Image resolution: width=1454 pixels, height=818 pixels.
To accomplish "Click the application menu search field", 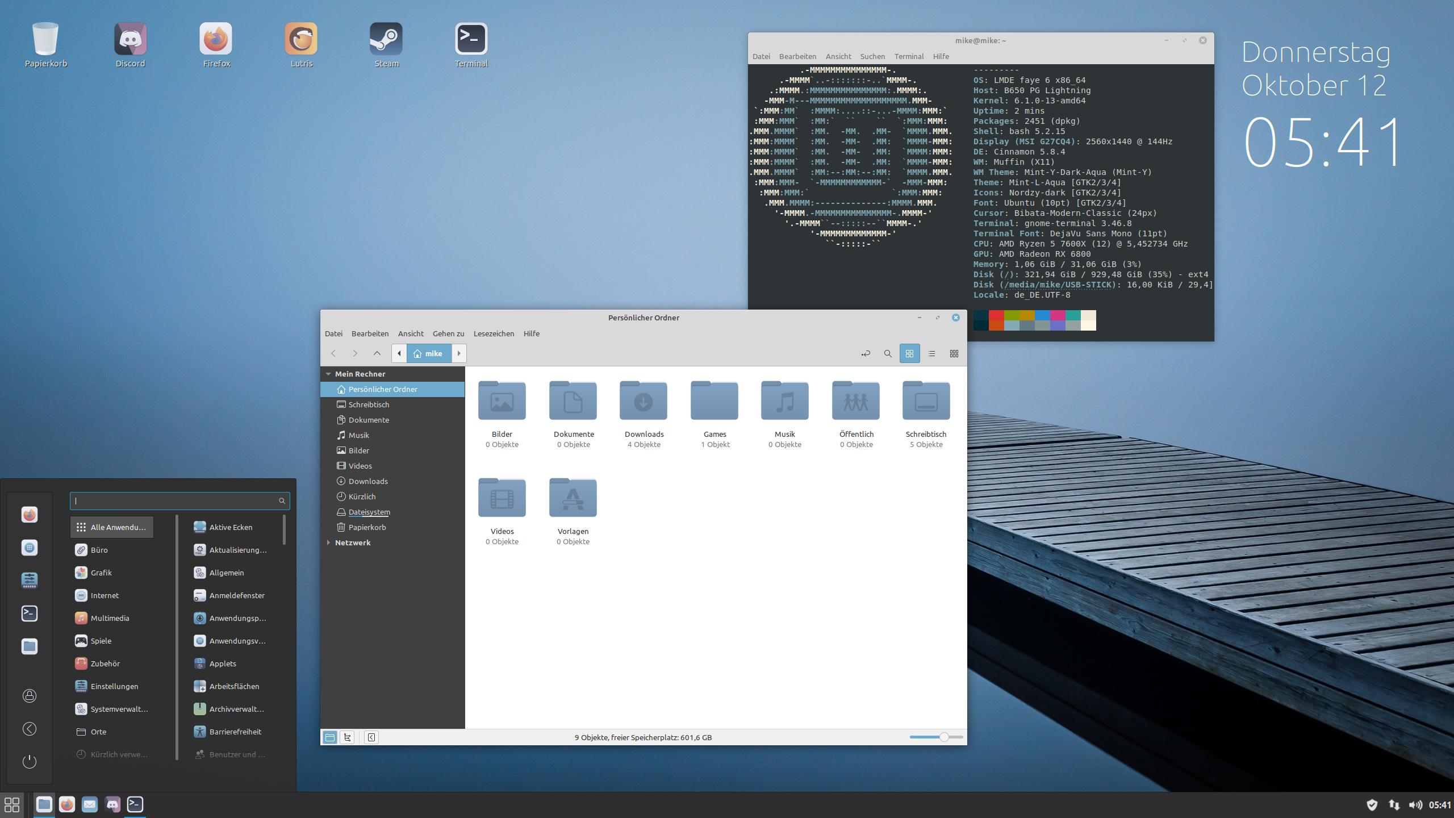I will (x=173, y=500).
